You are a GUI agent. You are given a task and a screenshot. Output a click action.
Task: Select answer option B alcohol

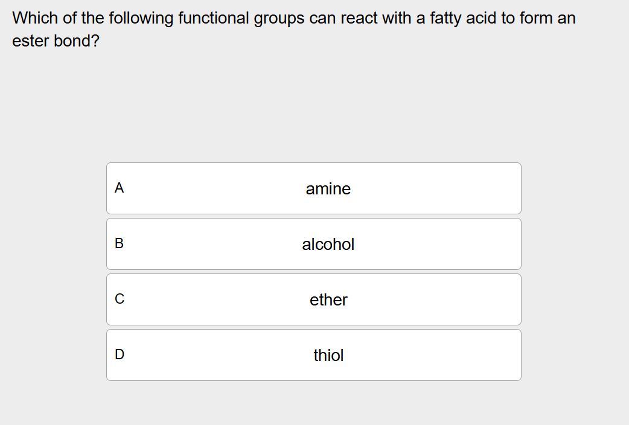[313, 244]
